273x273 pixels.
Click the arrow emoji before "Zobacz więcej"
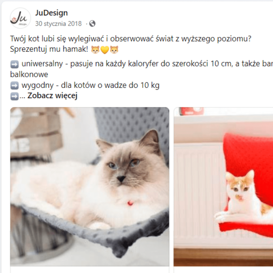(x=14, y=96)
